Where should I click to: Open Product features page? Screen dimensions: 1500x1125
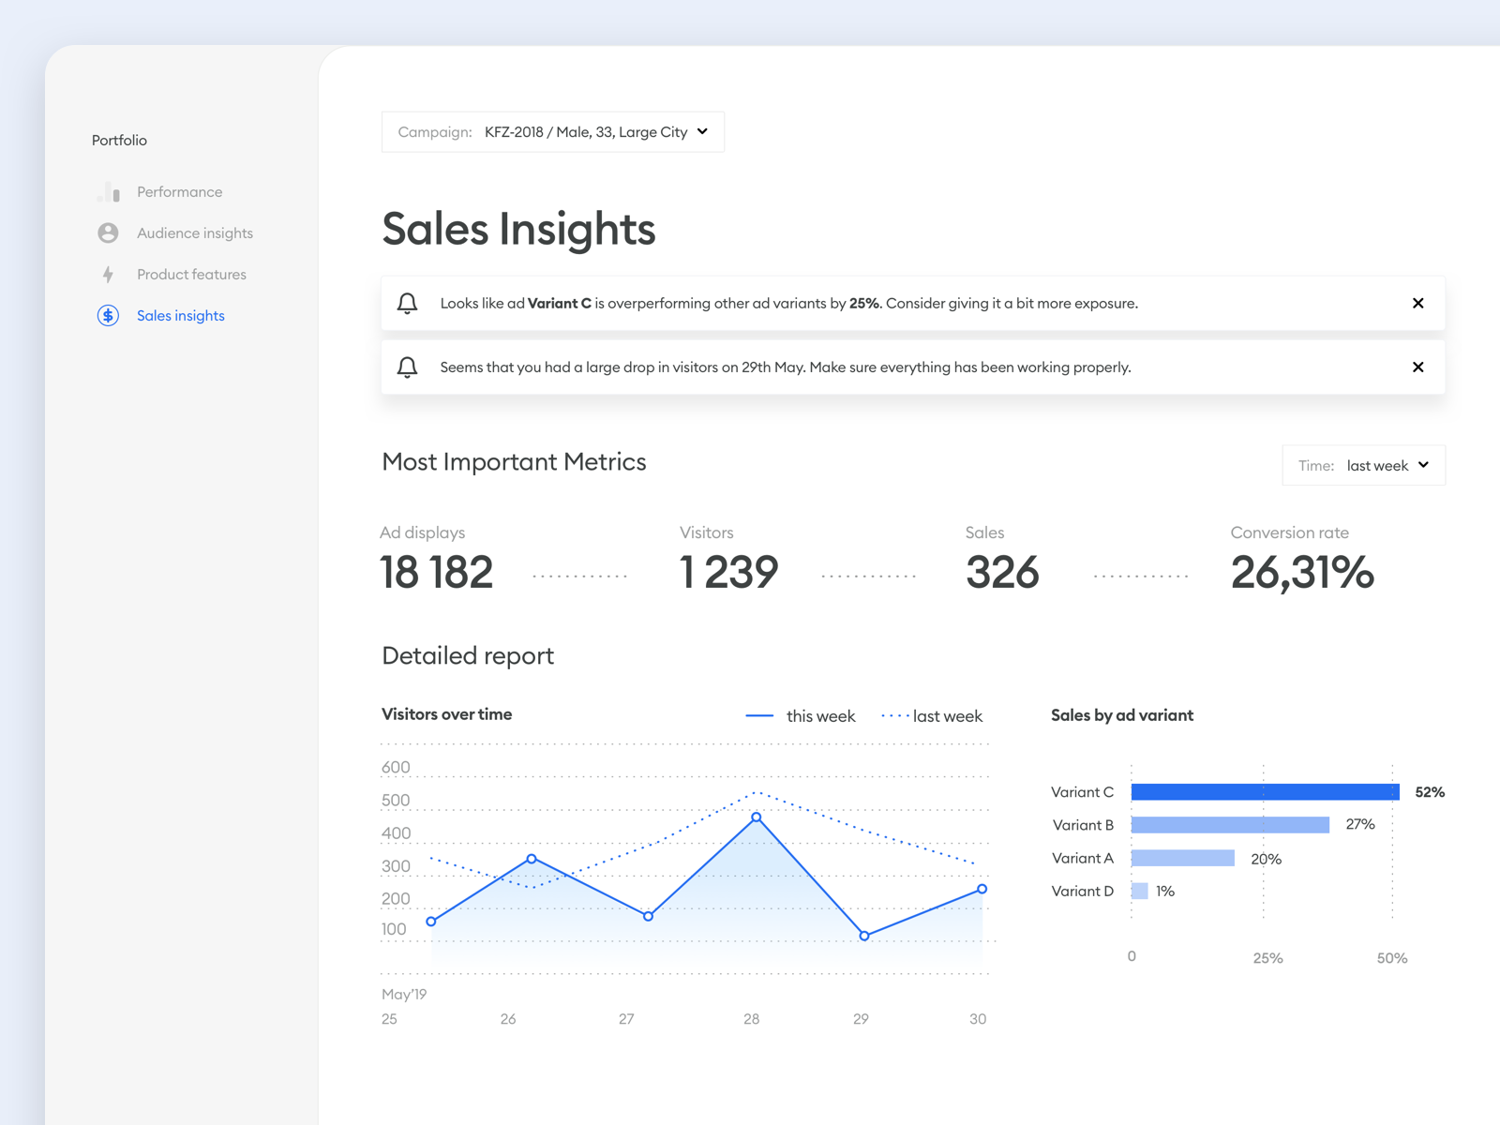[190, 274]
